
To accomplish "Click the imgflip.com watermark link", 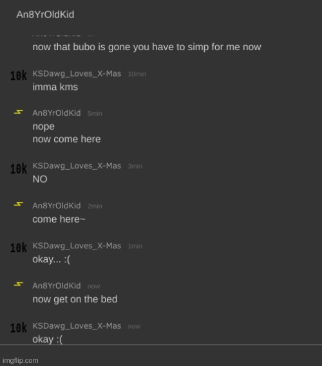I will tap(21, 360).
